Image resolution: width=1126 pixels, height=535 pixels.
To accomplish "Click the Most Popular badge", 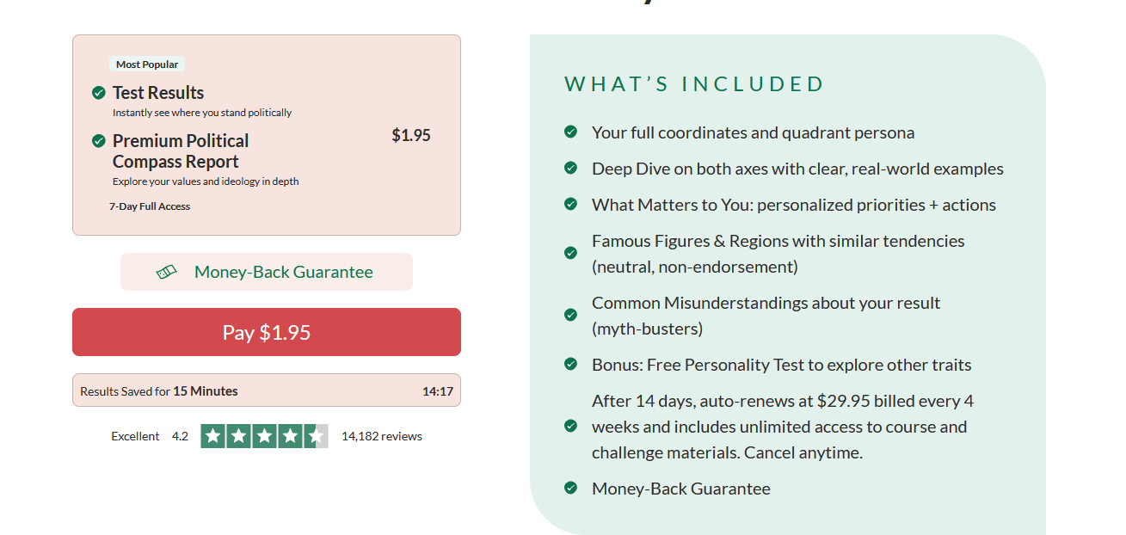I will point(147,65).
